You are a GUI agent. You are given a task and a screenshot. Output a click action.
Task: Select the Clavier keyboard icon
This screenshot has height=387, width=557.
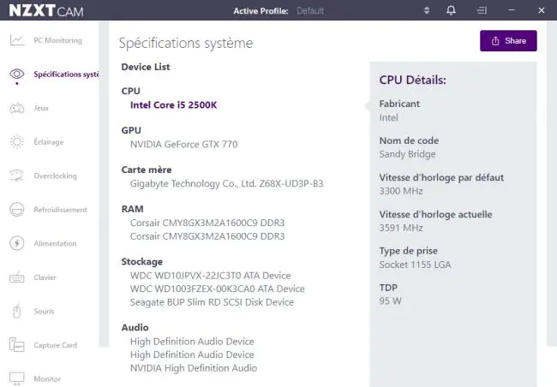(x=17, y=277)
